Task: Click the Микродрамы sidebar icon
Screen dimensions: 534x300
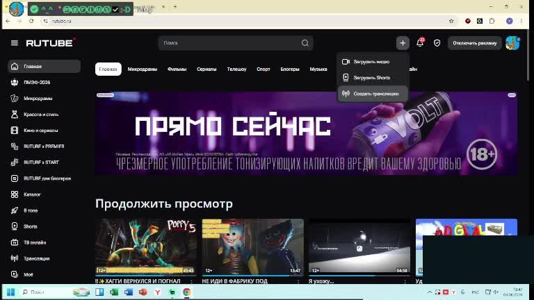Action: [x=15, y=99]
